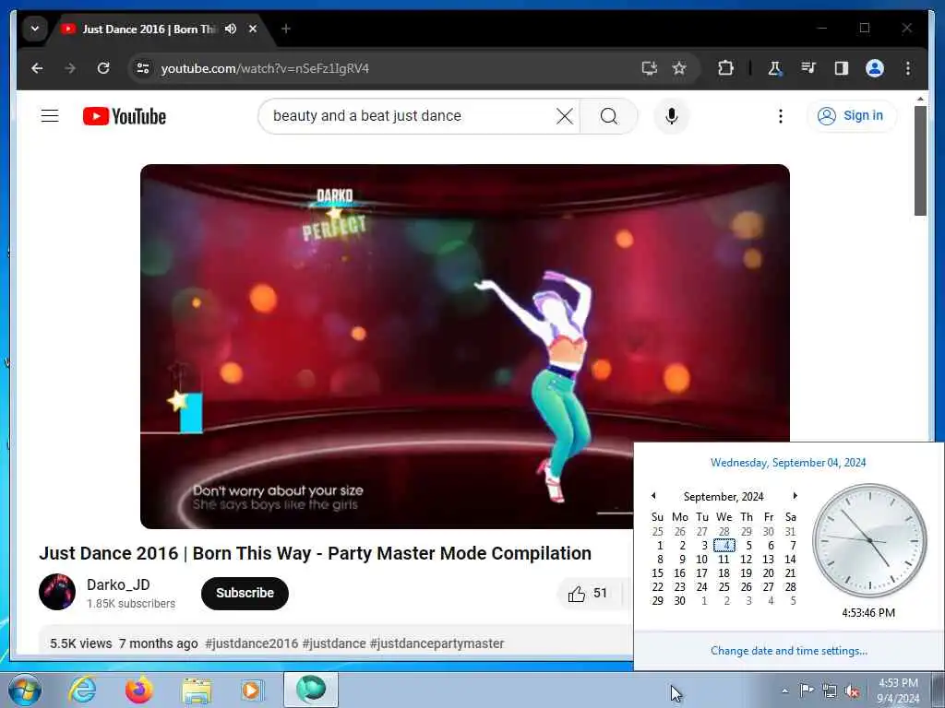Open the Darko_JD channel name link
This screenshot has height=708, width=945.
118,584
